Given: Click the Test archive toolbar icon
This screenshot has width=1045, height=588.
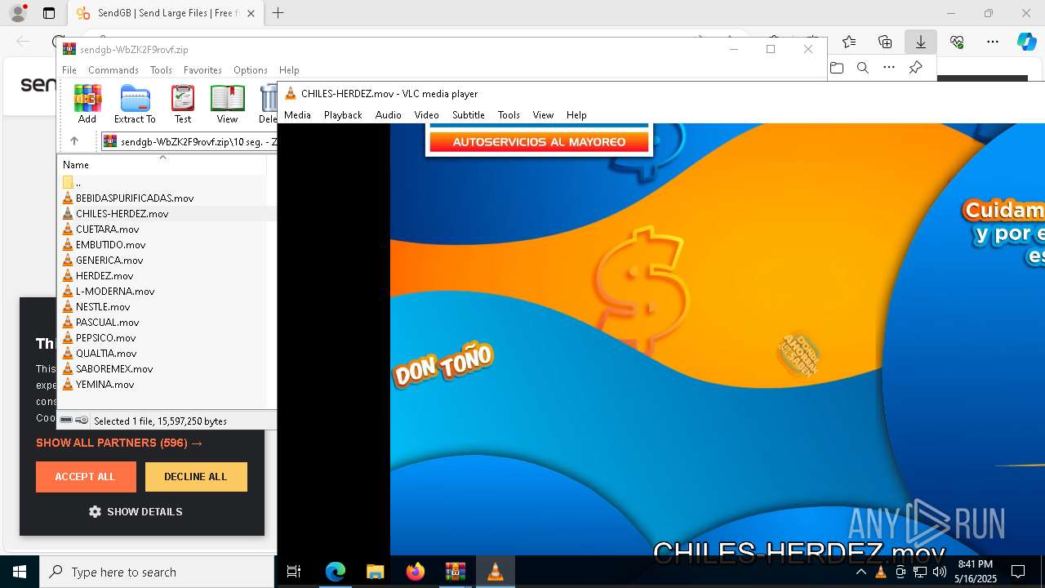Looking at the screenshot, I should 183,104.
